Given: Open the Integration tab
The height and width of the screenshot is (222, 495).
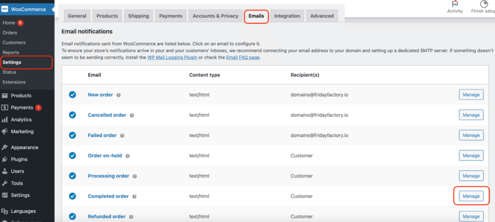Looking at the screenshot, I should coord(287,16).
